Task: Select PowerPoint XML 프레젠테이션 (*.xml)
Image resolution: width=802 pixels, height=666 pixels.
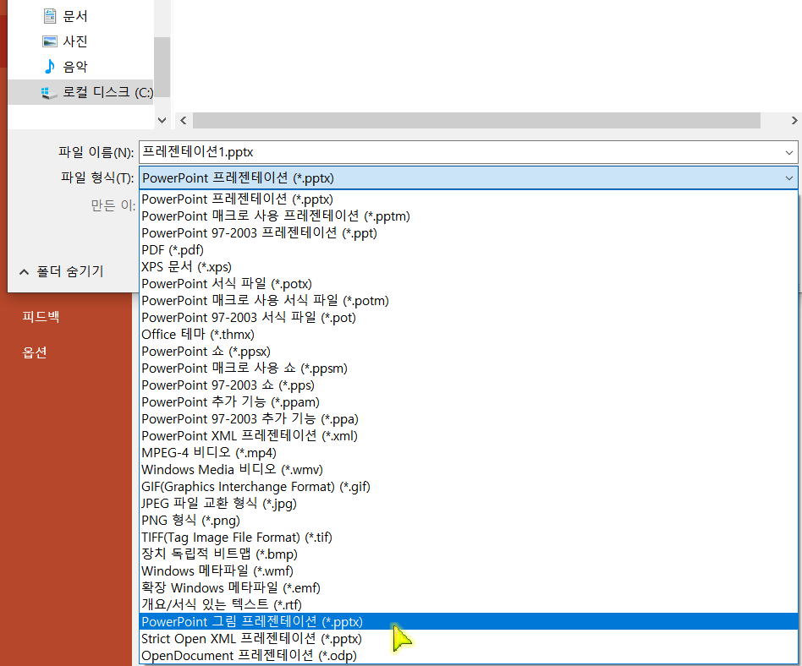Action: (x=469, y=436)
